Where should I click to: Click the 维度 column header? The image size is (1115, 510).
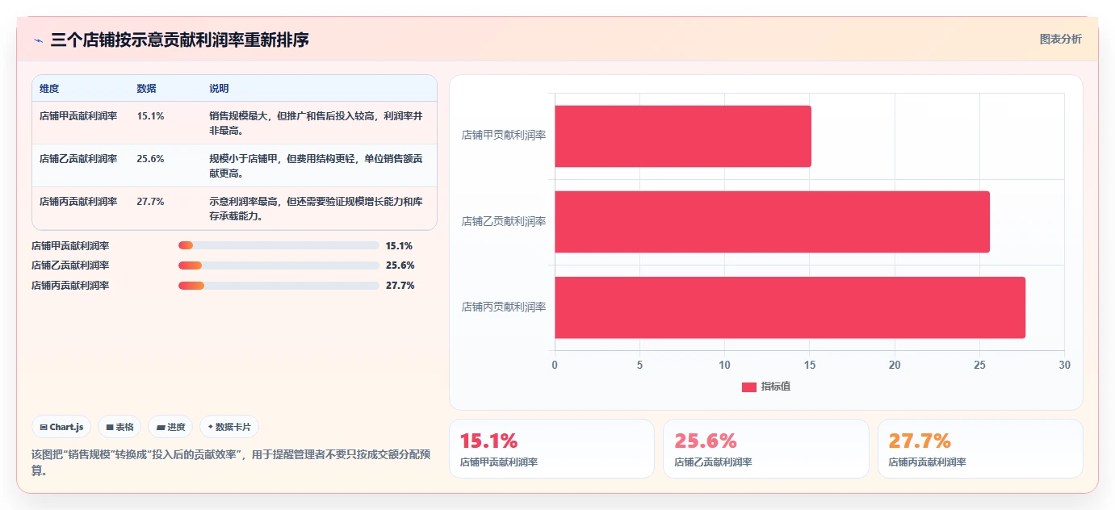(x=49, y=88)
